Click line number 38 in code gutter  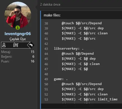(x=46, y=23)
